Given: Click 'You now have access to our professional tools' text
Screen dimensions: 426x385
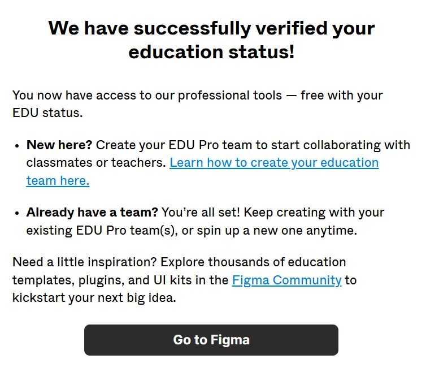Looking at the screenshot, I should click(147, 96).
